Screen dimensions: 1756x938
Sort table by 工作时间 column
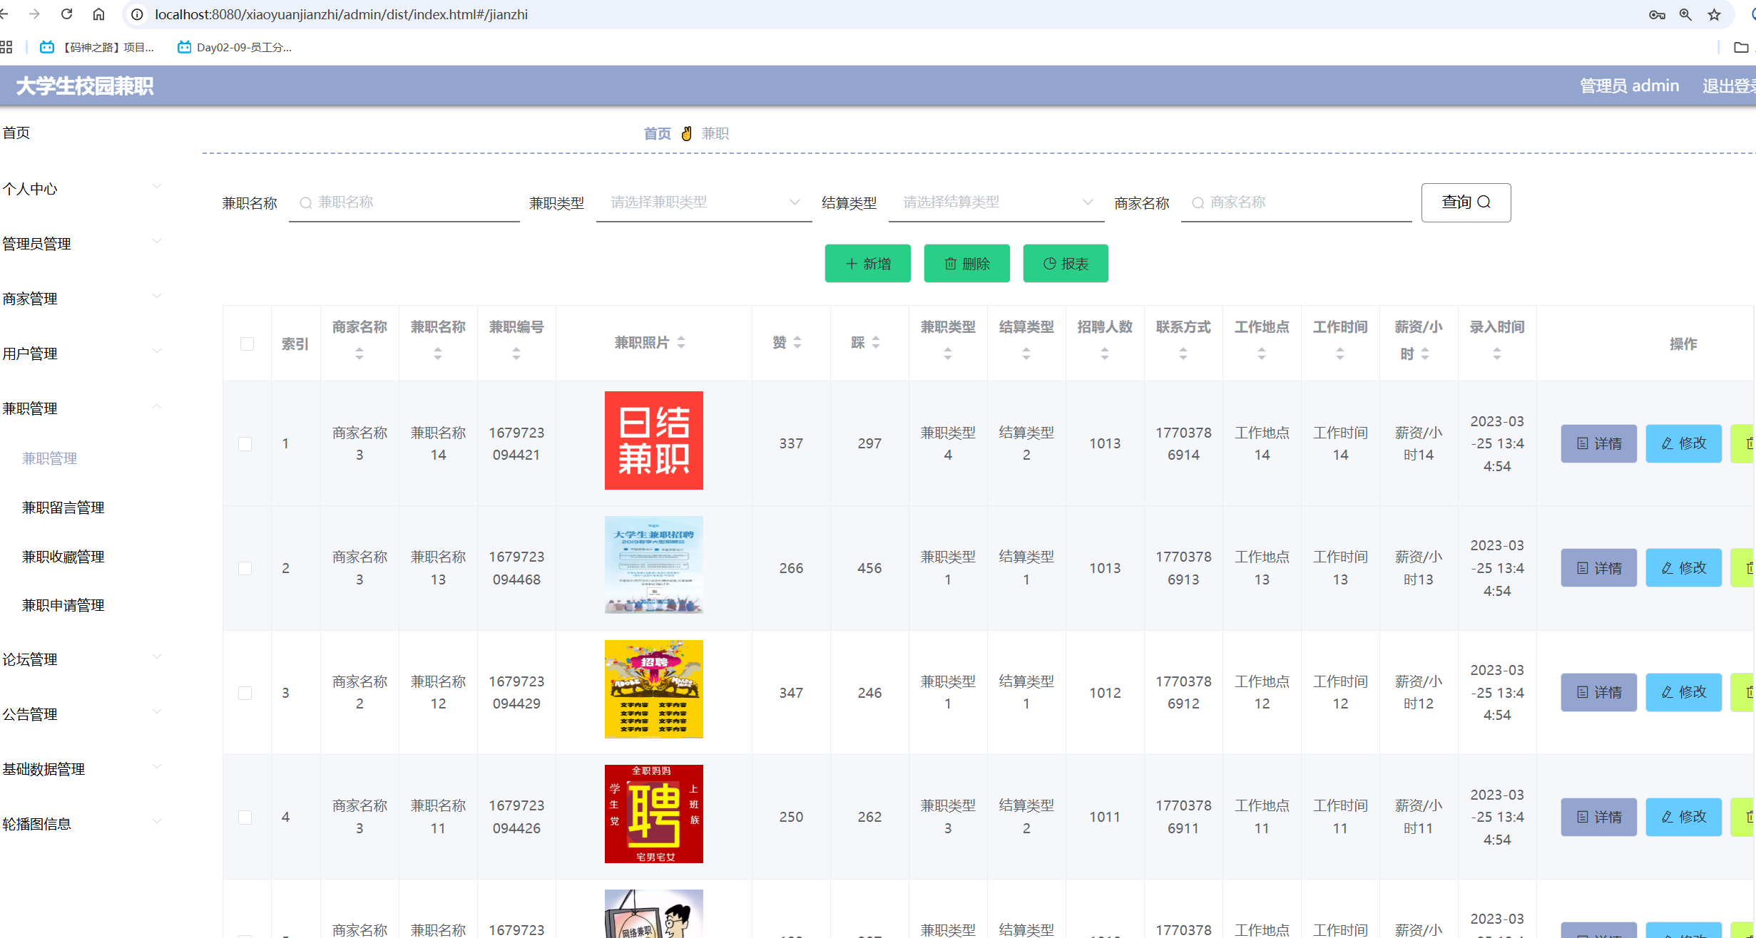1340,353
